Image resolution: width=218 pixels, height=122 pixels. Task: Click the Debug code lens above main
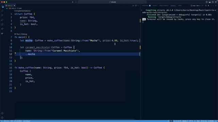pos(24,34)
